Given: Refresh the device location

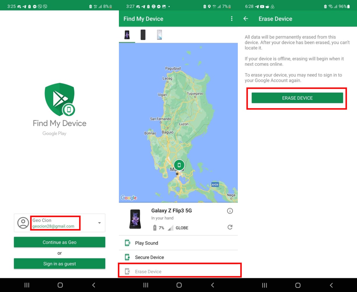Looking at the screenshot, I should [230, 227].
